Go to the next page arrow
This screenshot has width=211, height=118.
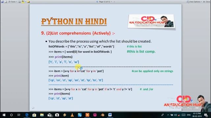[x=114, y=2]
